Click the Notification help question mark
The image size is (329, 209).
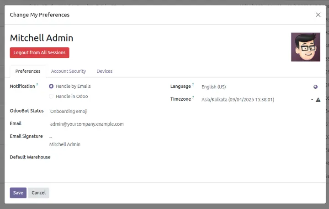[37, 85]
